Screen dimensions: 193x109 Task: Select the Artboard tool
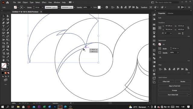pos(3,57)
